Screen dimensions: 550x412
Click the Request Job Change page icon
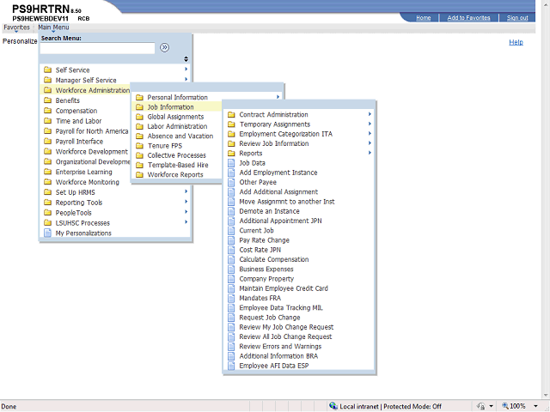[x=231, y=318]
